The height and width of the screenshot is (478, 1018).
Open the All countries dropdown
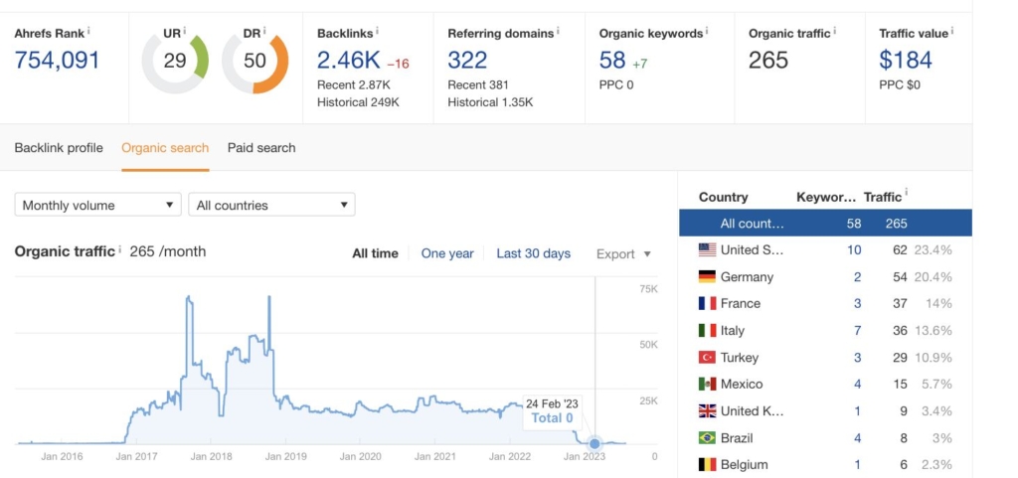pos(271,205)
